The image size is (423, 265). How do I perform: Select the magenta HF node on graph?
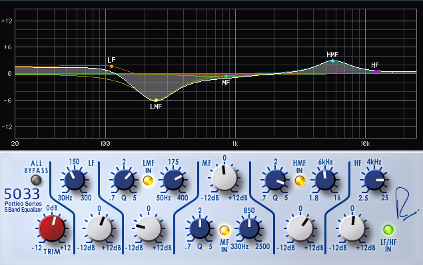click(375, 71)
